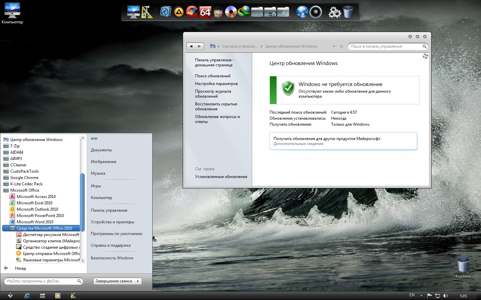This screenshot has height=300, width=481.
Task: Open Панель управления from the Start menu
Action: pyautogui.click(x=109, y=210)
